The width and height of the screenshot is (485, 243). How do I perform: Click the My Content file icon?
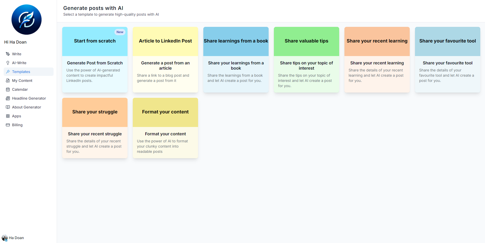(8, 81)
